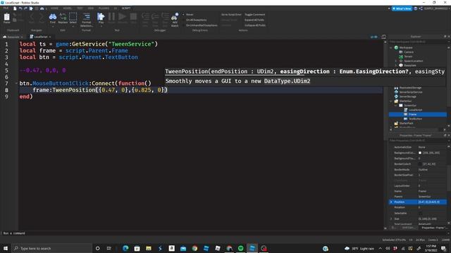Collapse the code fold on line 7
Viewport: 451px width, 253px height.
(x=16, y=83)
